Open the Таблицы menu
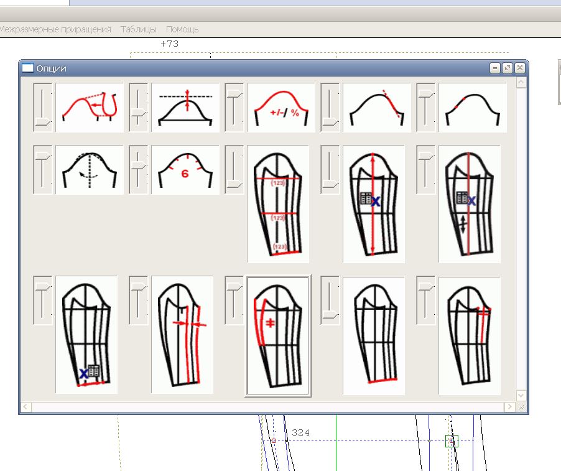 coord(139,29)
